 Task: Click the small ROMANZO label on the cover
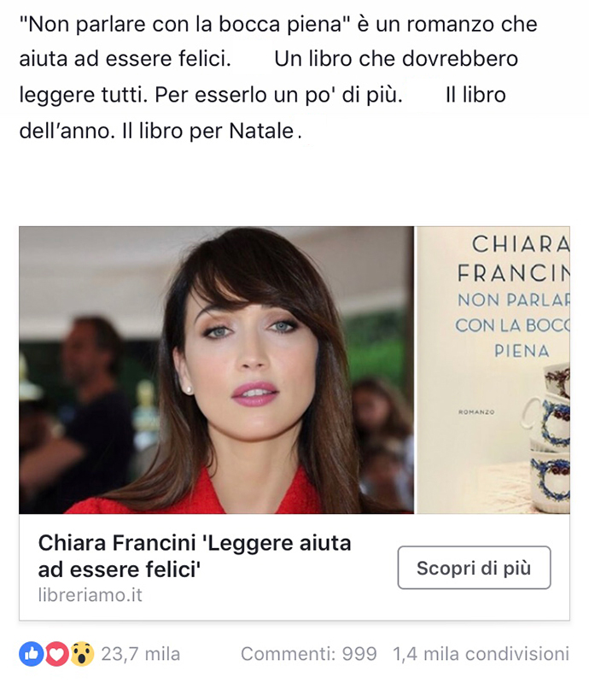coord(476,412)
